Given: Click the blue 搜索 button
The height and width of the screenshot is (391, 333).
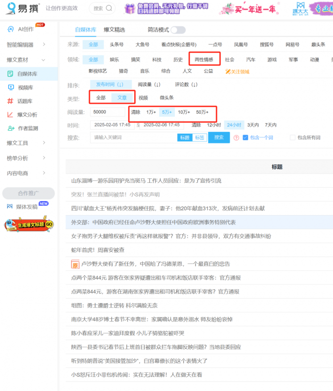Looking at the screenshot, I should coord(219,137).
